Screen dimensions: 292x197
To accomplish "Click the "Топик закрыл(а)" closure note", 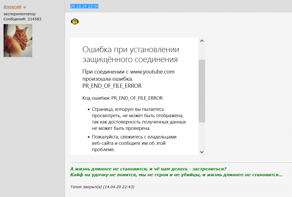I will [102, 187].
